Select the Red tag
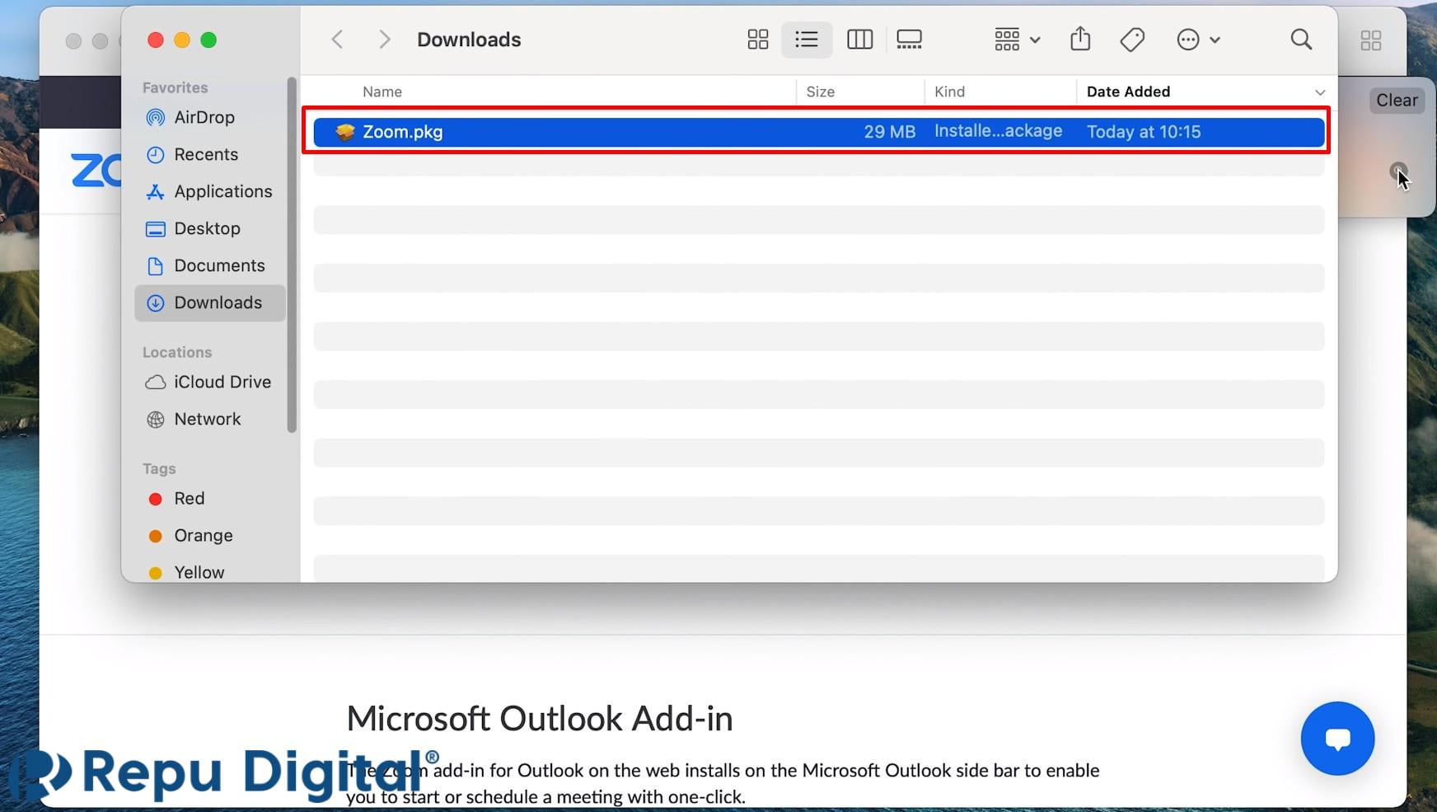 [x=189, y=498]
